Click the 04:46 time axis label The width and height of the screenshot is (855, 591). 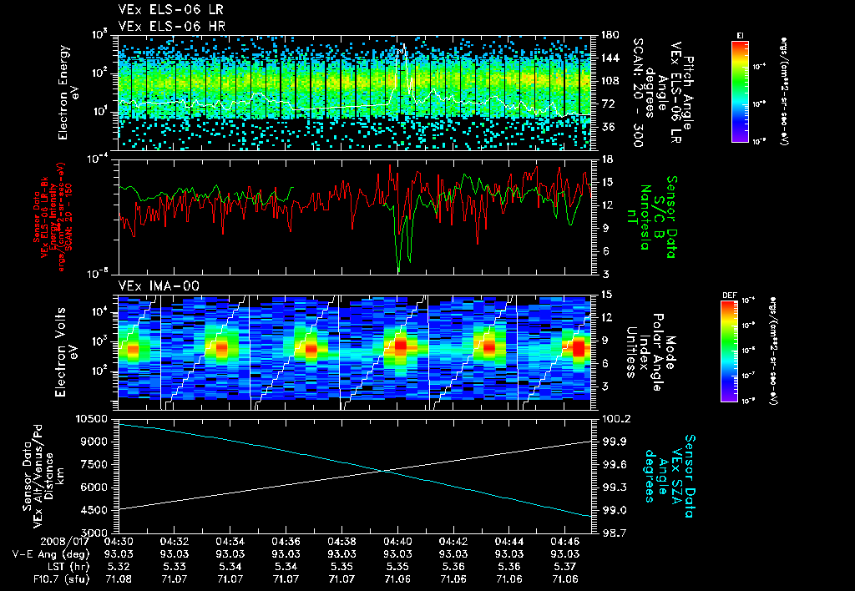coord(565,542)
